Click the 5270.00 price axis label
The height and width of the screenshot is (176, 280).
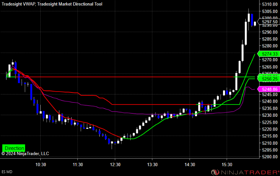point(270,60)
